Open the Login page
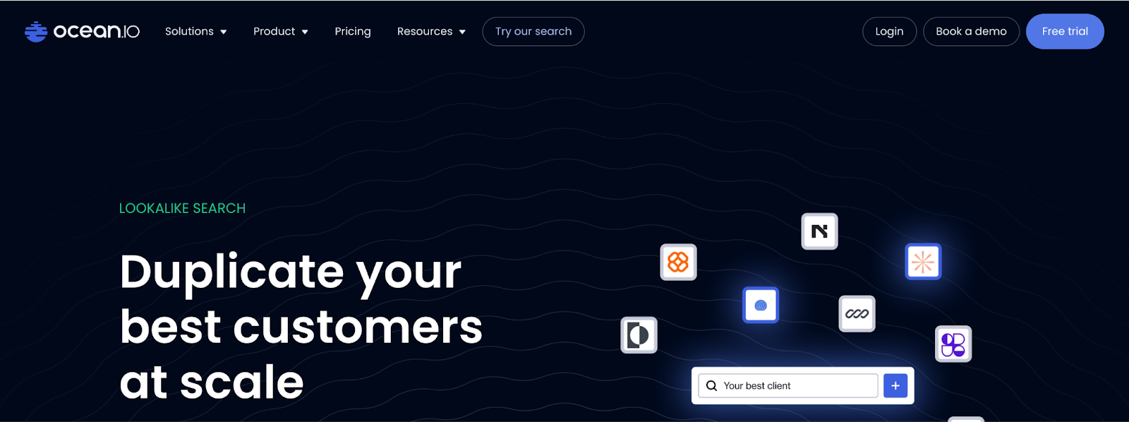The image size is (1129, 422). click(x=889, y=32)
